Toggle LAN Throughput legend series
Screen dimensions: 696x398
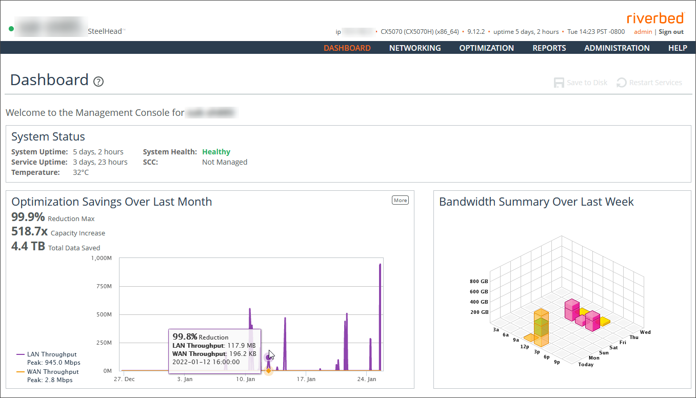51,354
